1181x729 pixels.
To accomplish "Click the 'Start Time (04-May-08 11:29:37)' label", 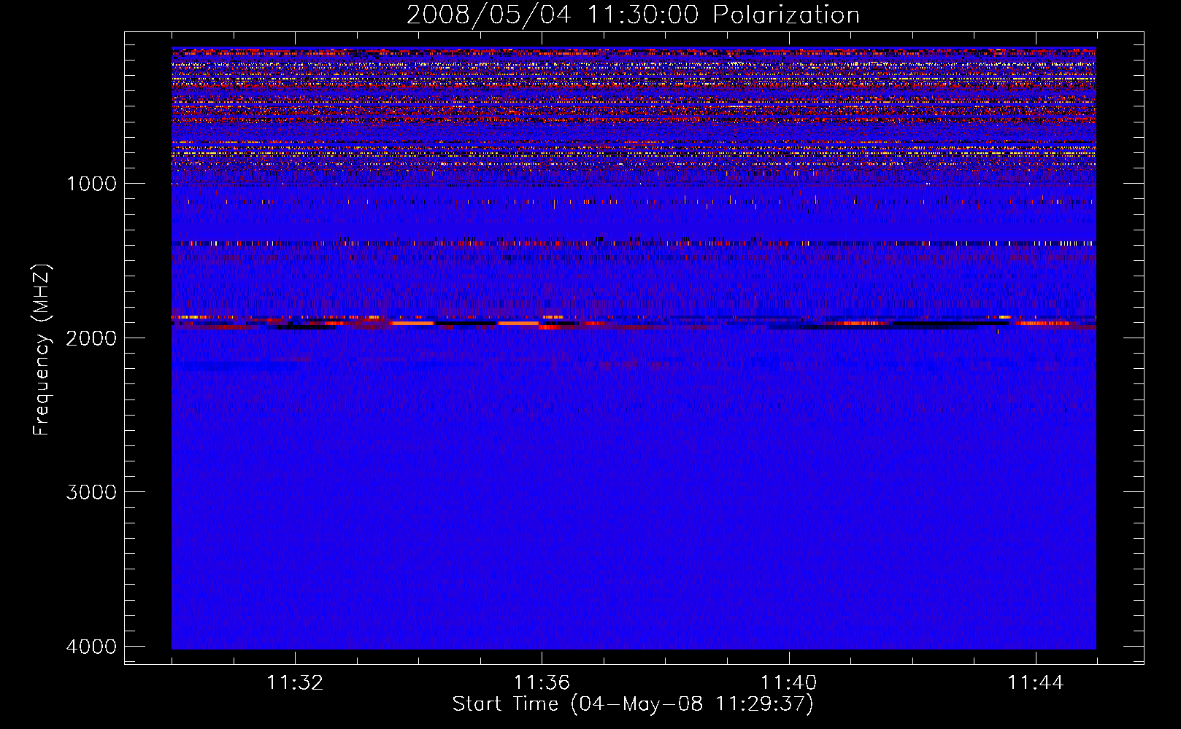I will click(x=633, y=704).
